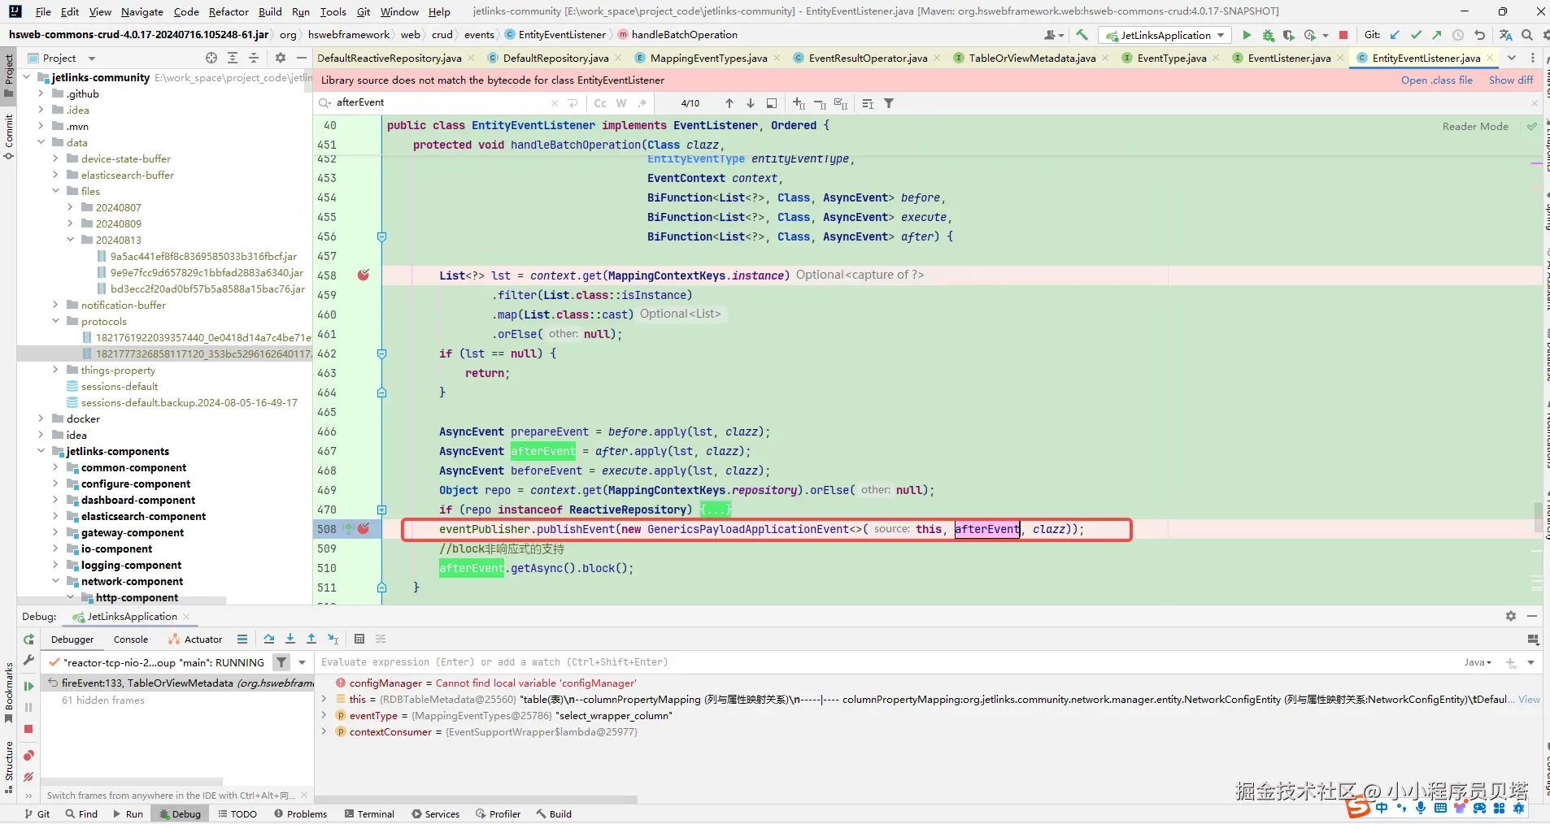The width and height of the screenshot is (1550, 824).
Task: Stop the application using the top red square
Action: (1343, 35)
